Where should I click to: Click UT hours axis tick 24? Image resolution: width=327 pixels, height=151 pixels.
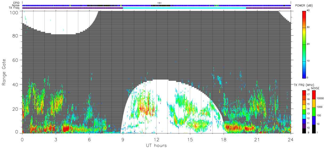point(291,140)
